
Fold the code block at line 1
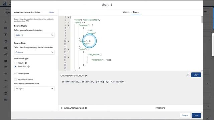(x=69, y=17)
